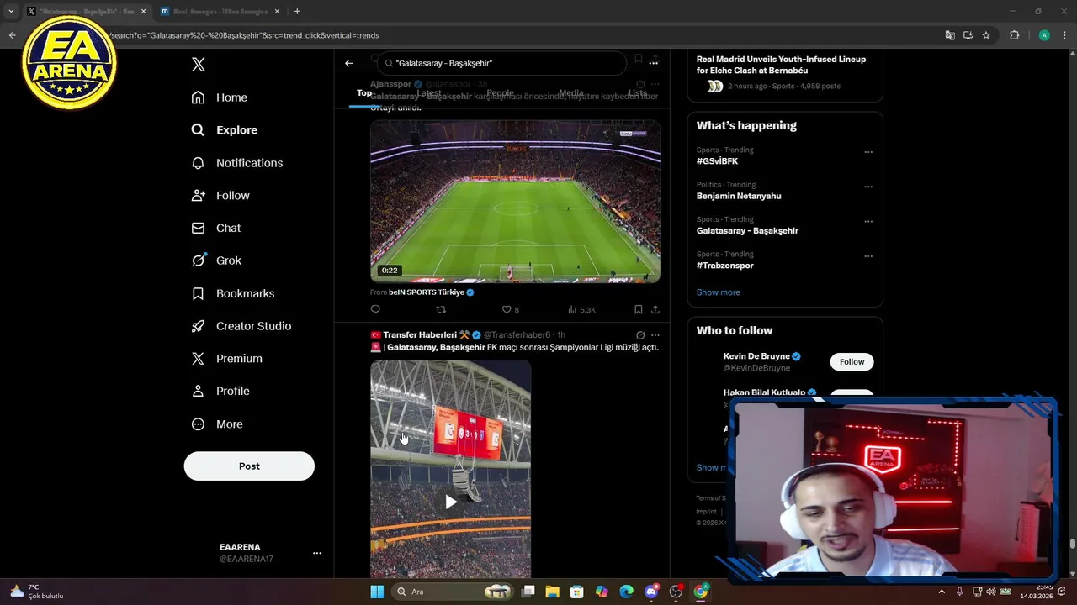This screenshot has height=605, width=1077.
Task: Open #GSvIBFK trending topic
Action: (x=717, y=161)
